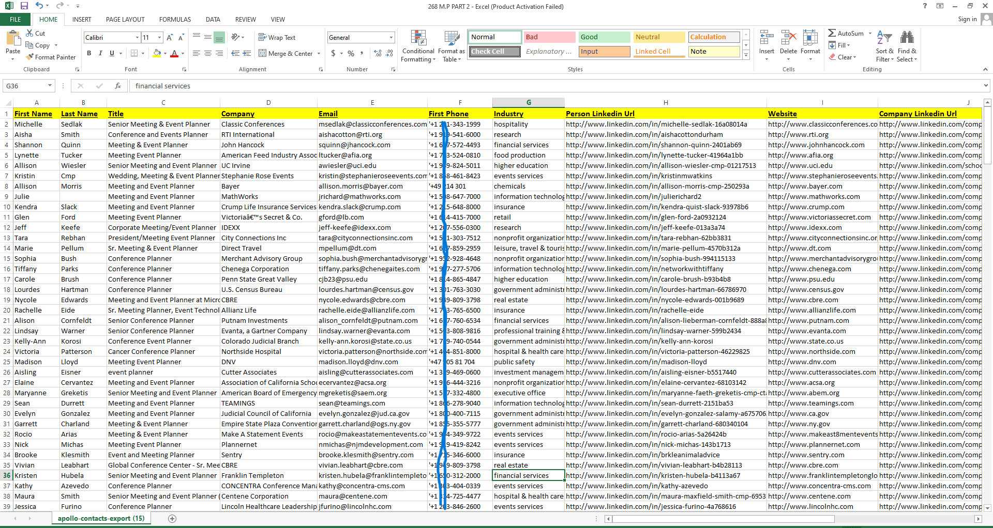Screen dimensions: 993x528
Task: Apply the Check Cell style
Action: 494,51
